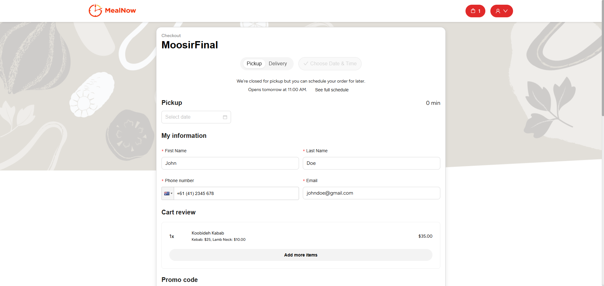Click inside the Email input field

tap(371, 193)
